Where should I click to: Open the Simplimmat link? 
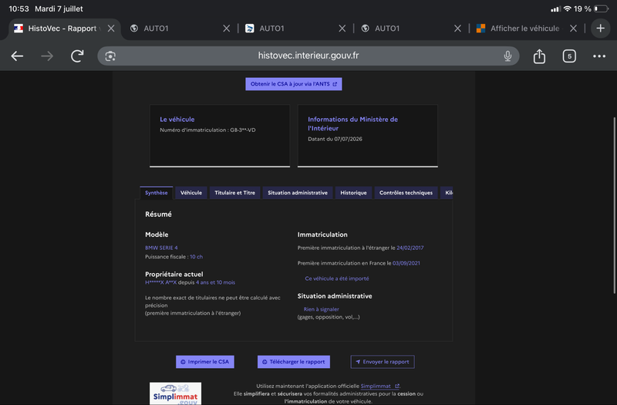[x=379, y=386]
